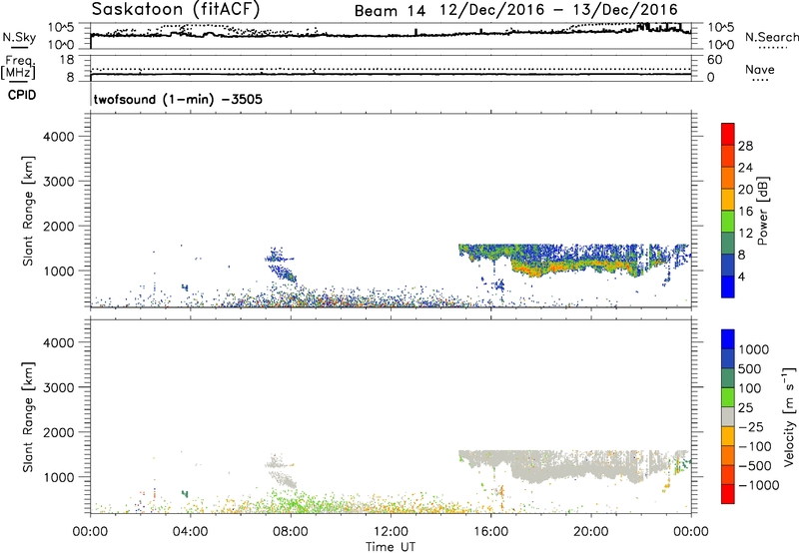
Task: Click the '60' Nave axis tick
Action: pos(714,60)
